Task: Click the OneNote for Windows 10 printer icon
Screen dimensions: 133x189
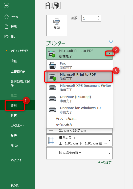Action: click(x=52, y=110)
